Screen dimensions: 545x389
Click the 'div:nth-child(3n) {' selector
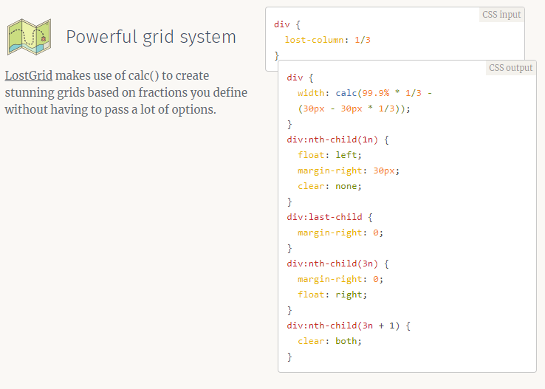coord(337,264)
